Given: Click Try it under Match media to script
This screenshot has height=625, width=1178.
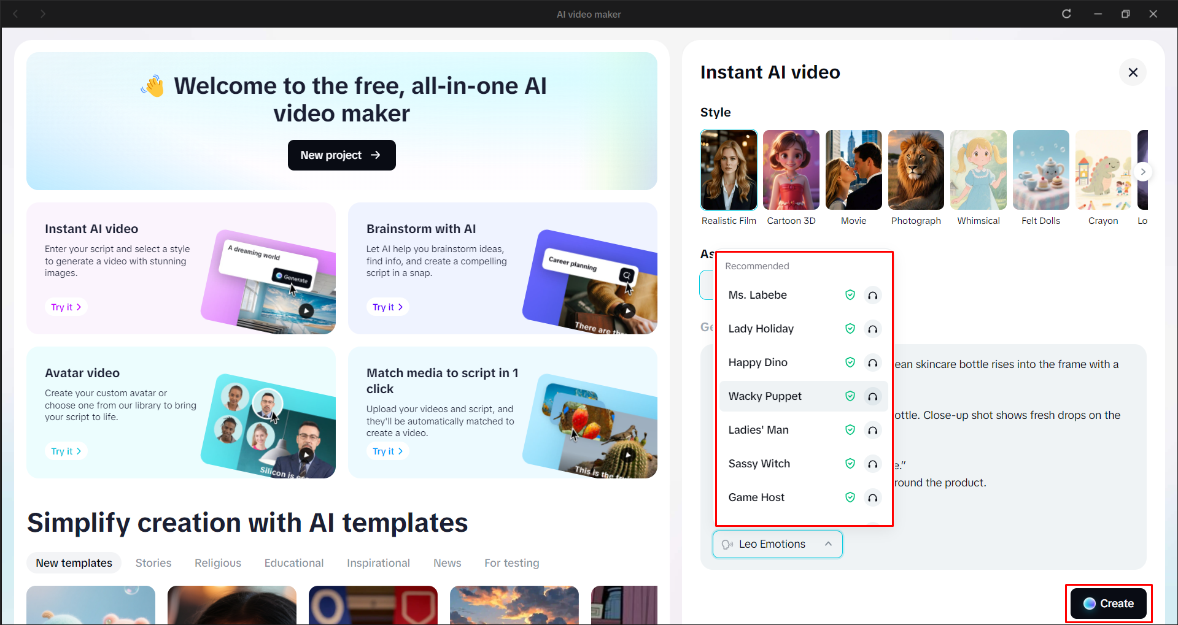Looking at the screenshot, I should pos(387,451).
